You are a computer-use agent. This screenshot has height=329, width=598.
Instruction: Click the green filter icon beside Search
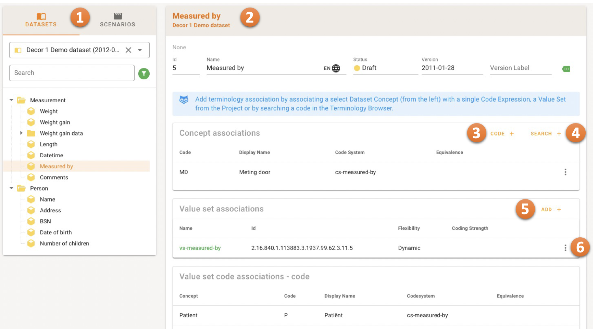coord(144,74)
